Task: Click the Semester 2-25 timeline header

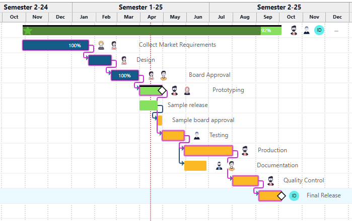Action: pyautogui.click(x=279, y=7)
